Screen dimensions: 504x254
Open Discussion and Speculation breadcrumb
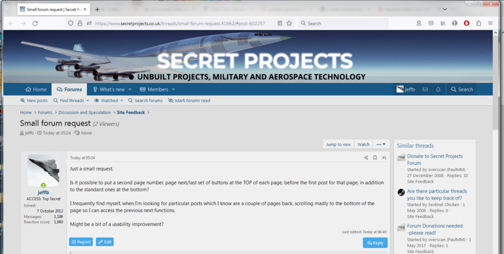pyautogui.click(x=84, y=112)
